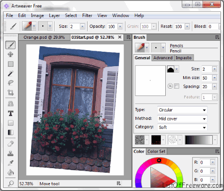Click the black-to-white gradient swatch
Screen dimensions: 224x191
click(x=199, y=140)
